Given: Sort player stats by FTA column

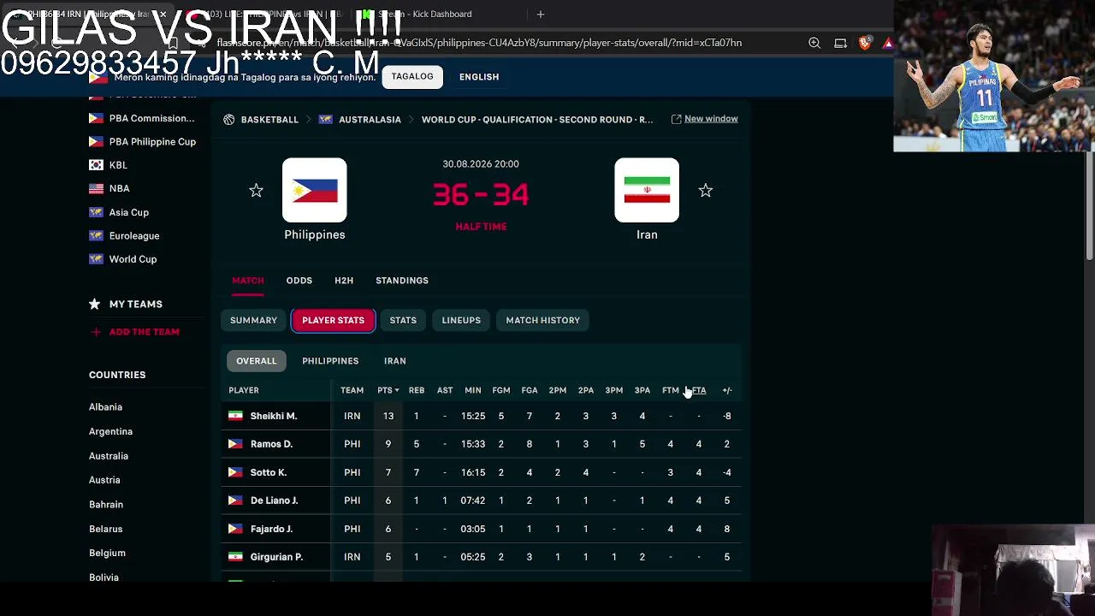Looking at the screenshot, I should [x=699, y=390].
